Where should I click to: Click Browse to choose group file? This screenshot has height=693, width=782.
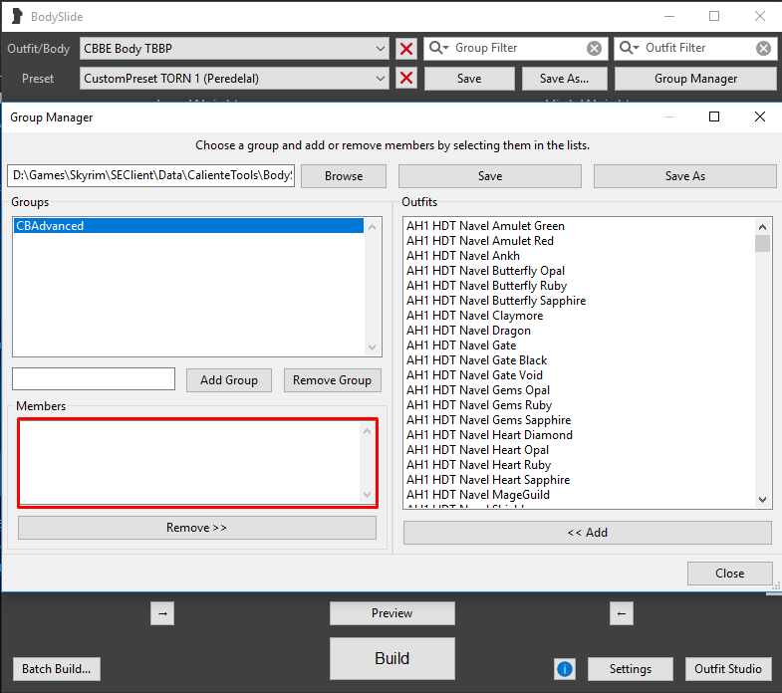click(x=344, y=176)
